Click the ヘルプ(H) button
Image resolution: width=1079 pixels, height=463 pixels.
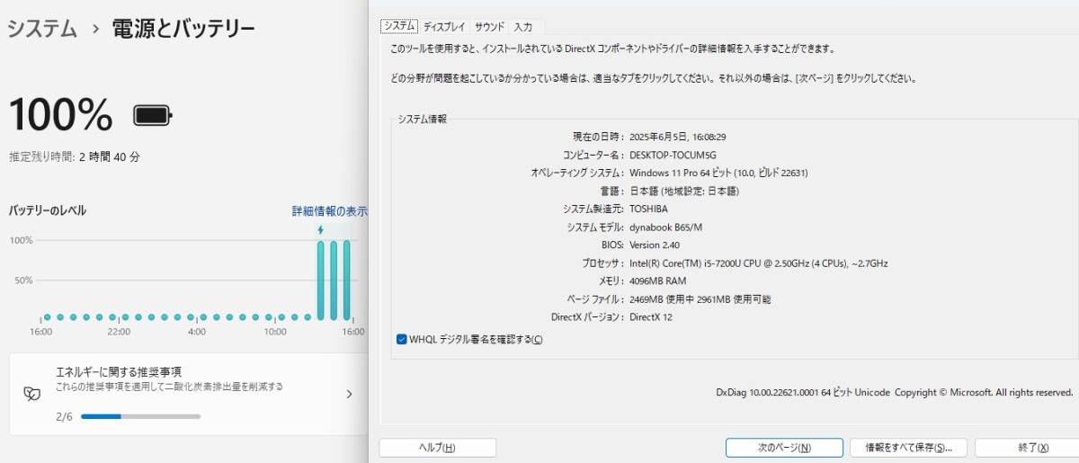pyautogui.click(x=437, y=448)
